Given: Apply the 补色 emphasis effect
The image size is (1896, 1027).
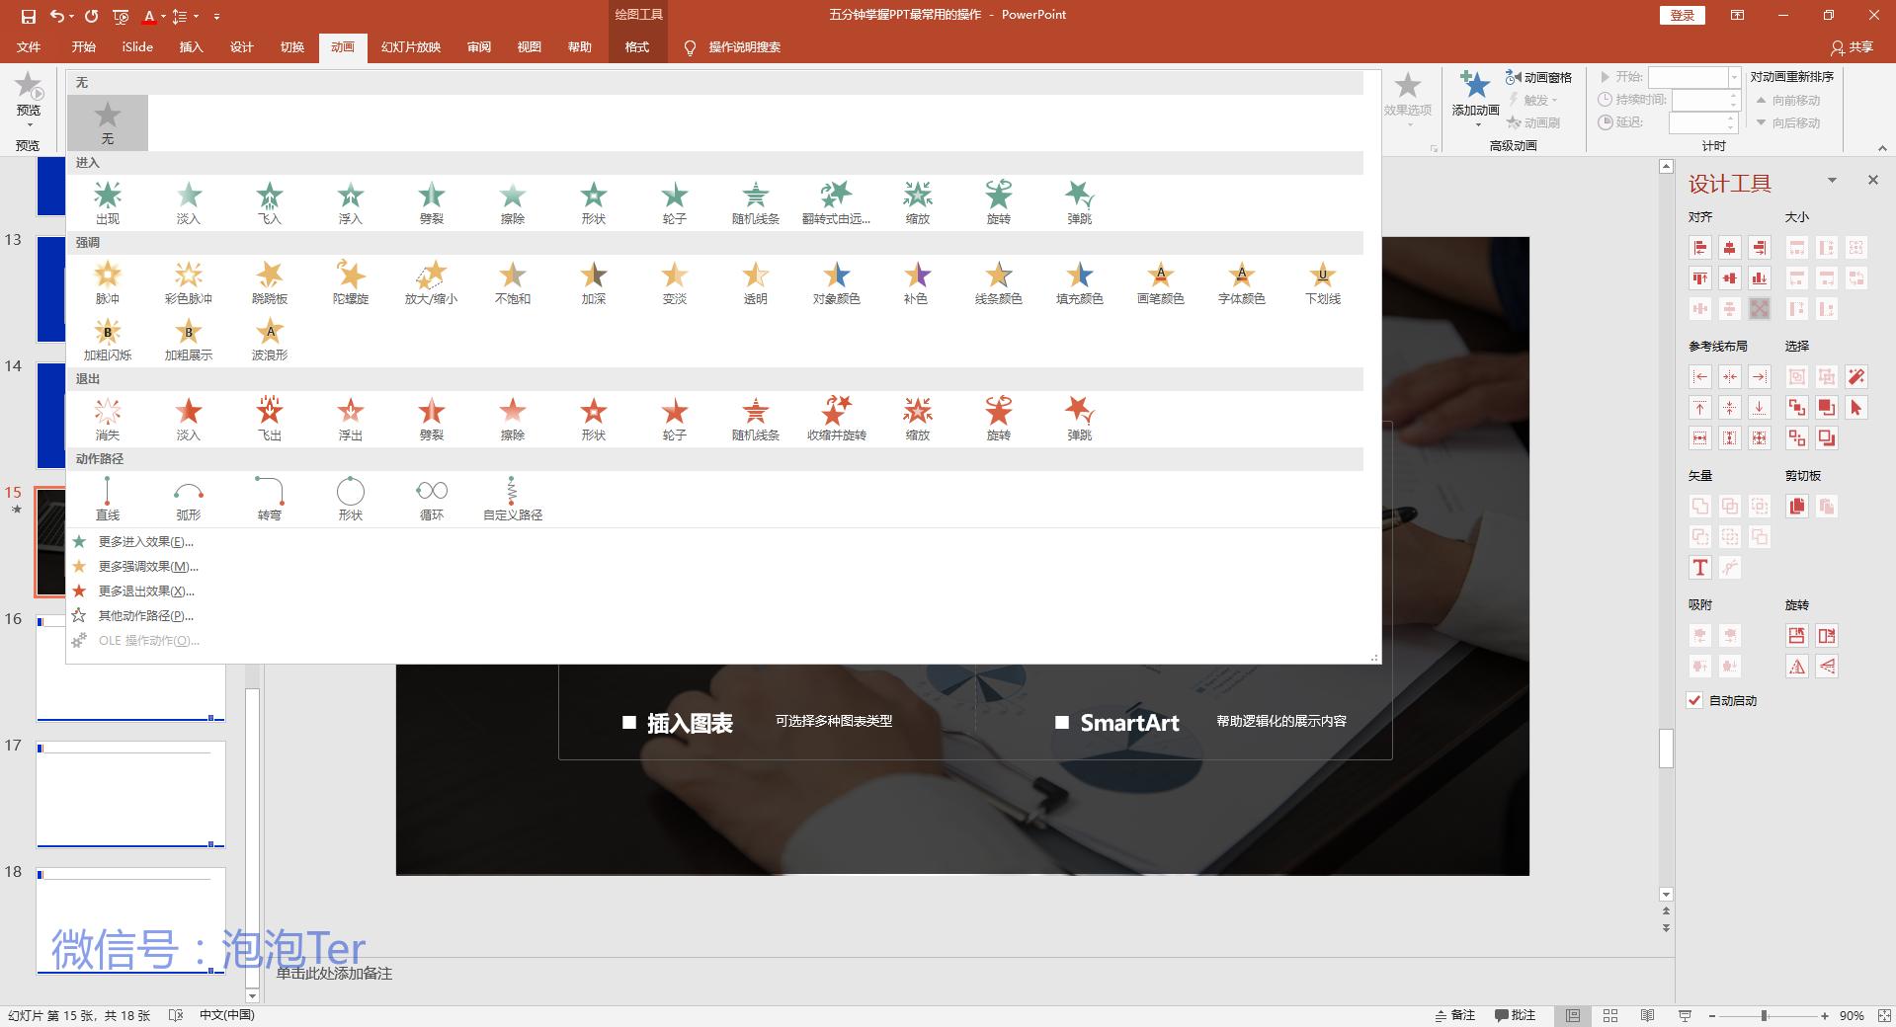Looking at the screenshot, I should [918, 282].
